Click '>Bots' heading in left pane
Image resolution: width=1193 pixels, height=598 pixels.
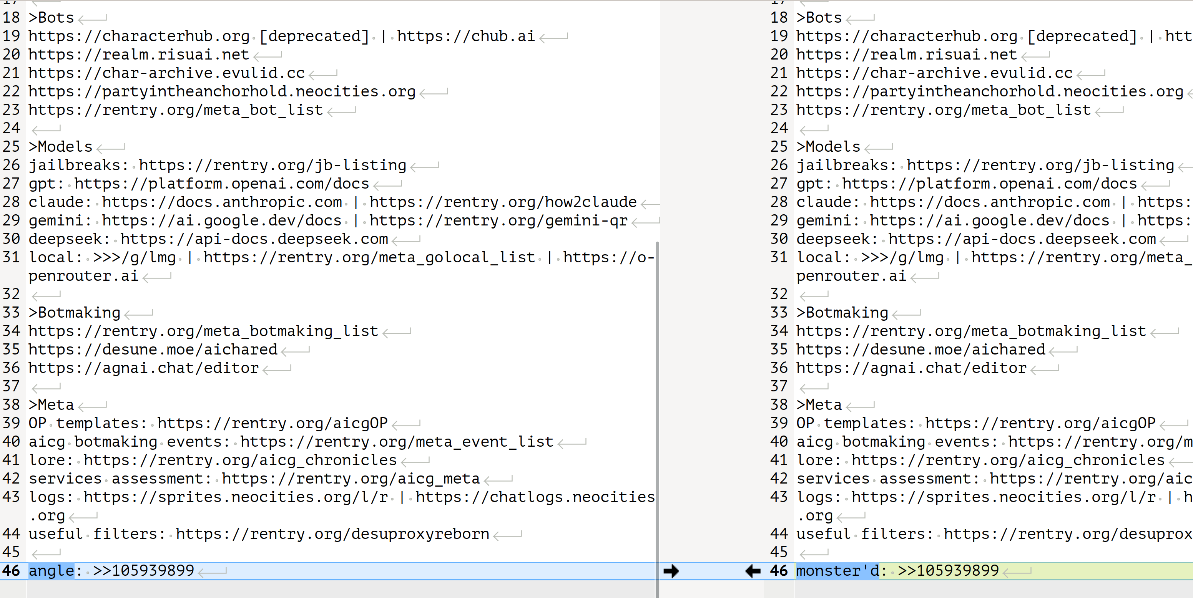point(52,18)
